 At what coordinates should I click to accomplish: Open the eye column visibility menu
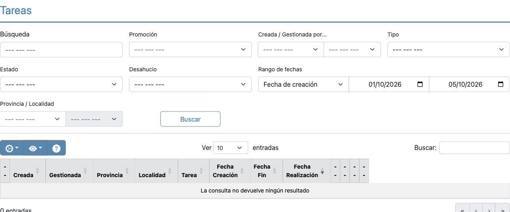(x=36, y=148)
